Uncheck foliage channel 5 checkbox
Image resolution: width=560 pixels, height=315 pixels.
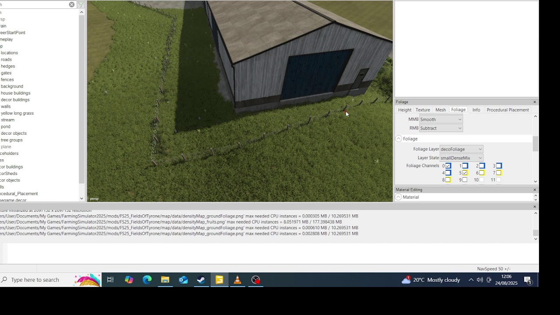(x=465, y=173)
